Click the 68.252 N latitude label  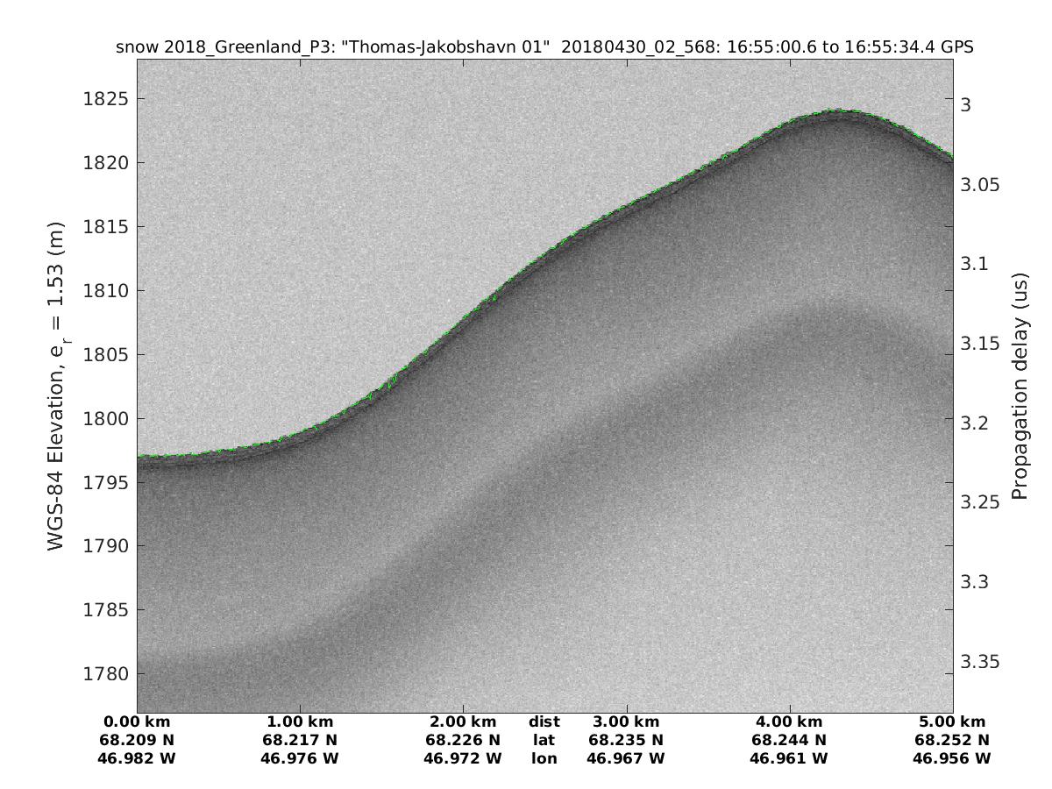coord(952,740)
